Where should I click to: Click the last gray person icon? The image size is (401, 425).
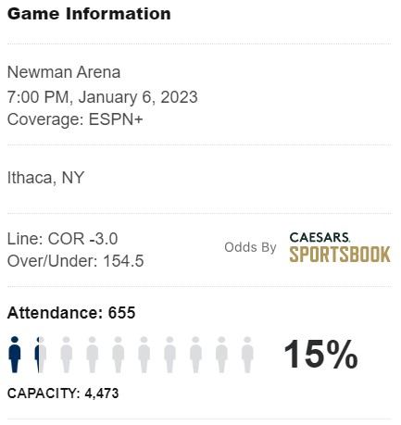click(x=247, y=355)
